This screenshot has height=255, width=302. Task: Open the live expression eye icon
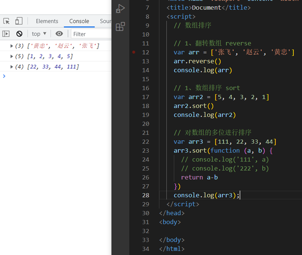coord(59,34)
